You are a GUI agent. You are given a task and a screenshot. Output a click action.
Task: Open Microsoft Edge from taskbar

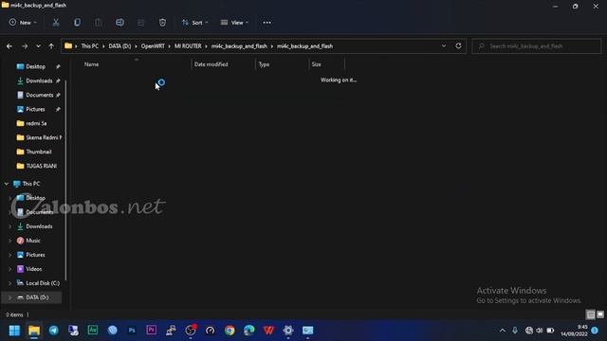[249, 331]
